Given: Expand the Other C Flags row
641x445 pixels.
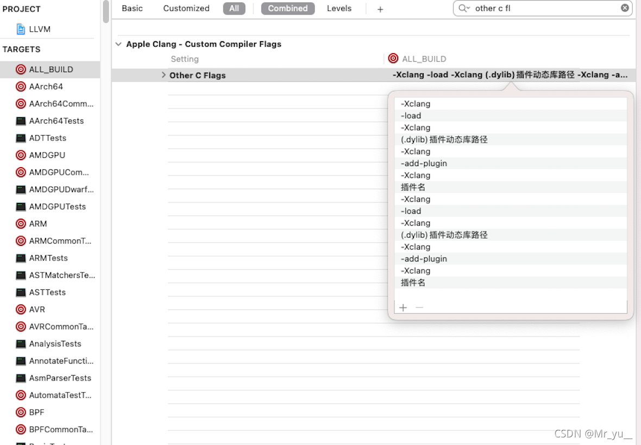Looking at the screenshot, I should (164, 75).
